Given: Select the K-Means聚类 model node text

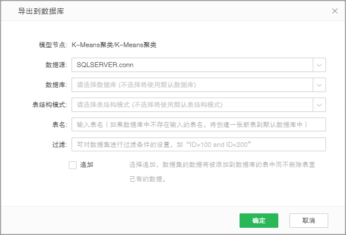Looking at the screenshot, I should (114, 44).
